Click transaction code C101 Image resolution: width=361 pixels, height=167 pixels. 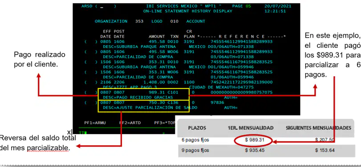[x=173, y=92]
